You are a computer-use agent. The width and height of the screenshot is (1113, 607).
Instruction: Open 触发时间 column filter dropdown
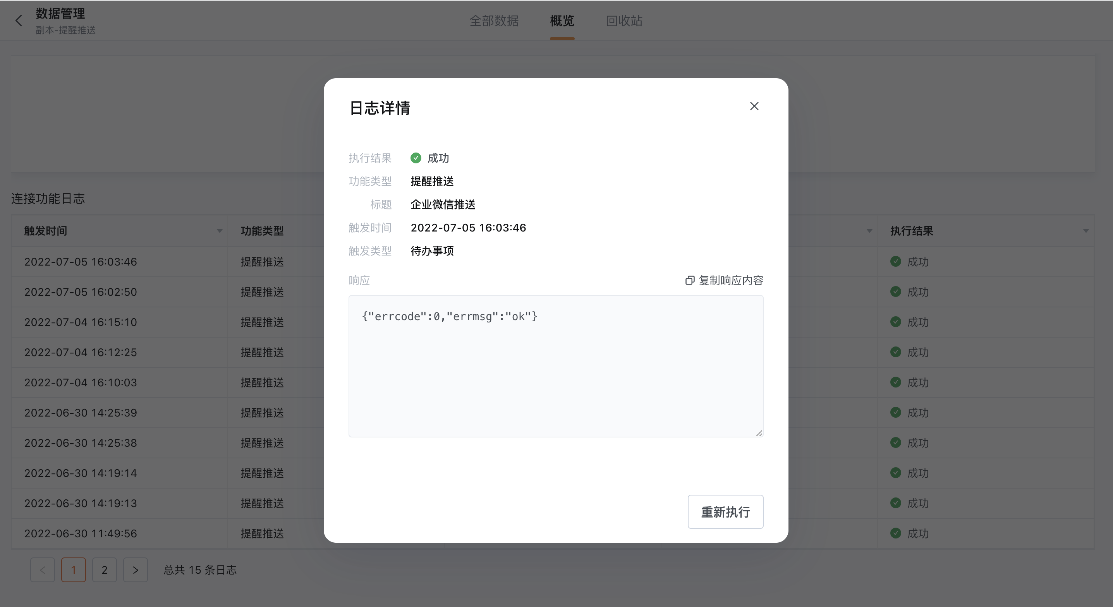click(x=220, y=231)
